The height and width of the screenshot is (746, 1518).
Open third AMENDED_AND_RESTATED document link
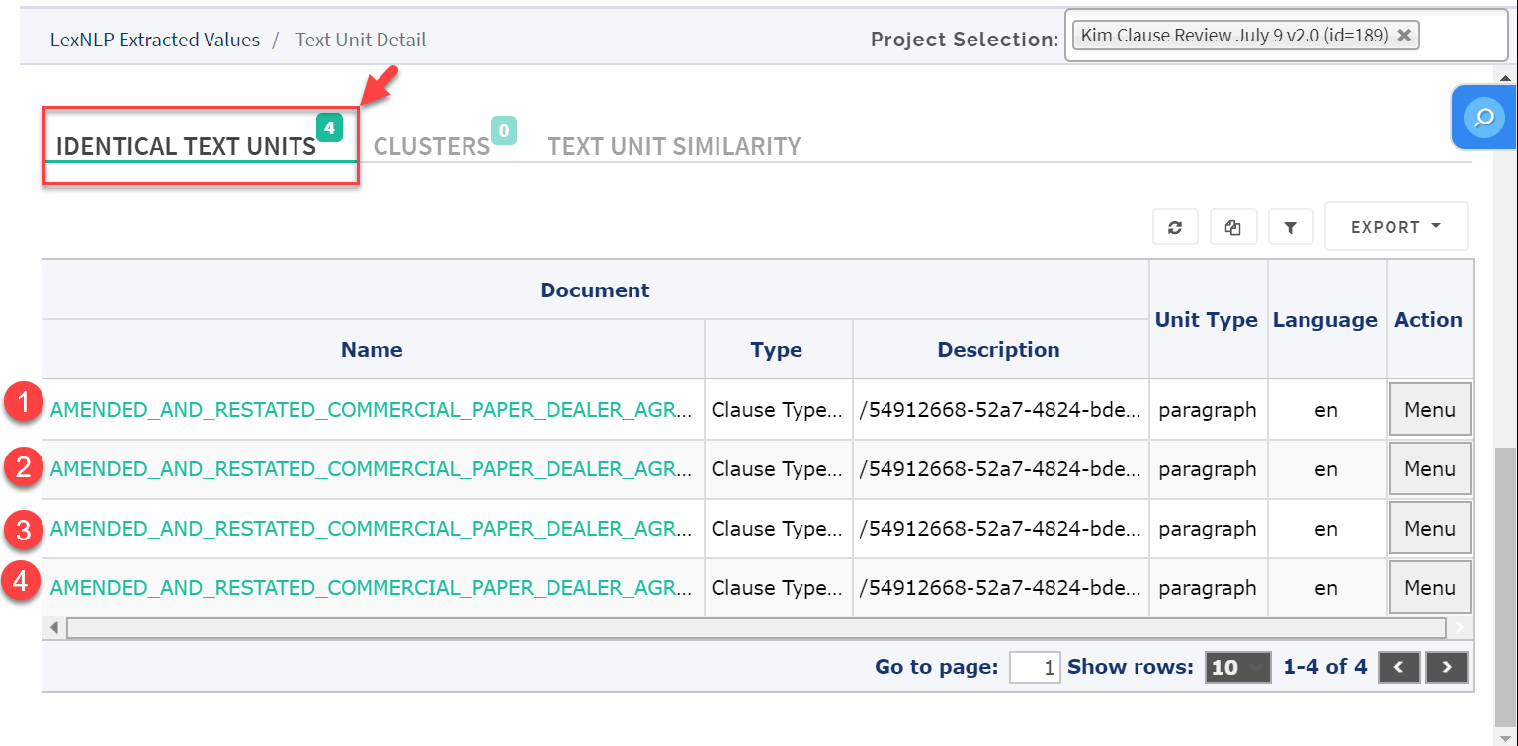[371, 529]
